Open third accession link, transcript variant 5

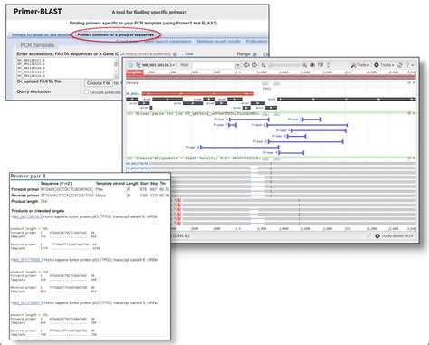[x=27, y=302]
